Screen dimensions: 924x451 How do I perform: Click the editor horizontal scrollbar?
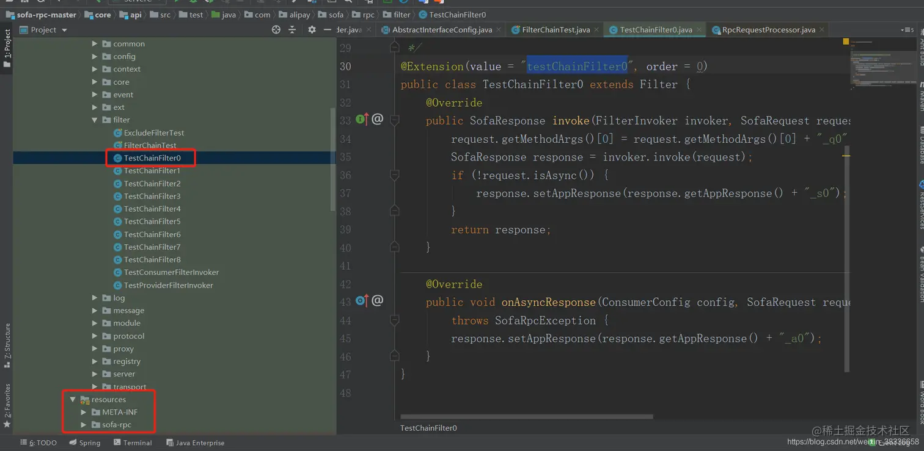pyautogui.click(x=526, y=417)
